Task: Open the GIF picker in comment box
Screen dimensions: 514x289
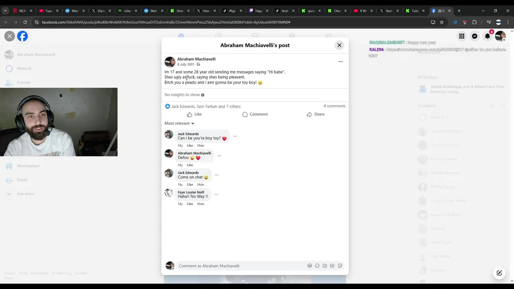Action: [332, 266]
